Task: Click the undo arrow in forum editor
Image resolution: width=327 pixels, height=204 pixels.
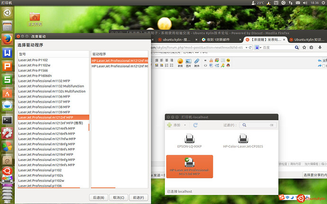Action: pos(319,61)
